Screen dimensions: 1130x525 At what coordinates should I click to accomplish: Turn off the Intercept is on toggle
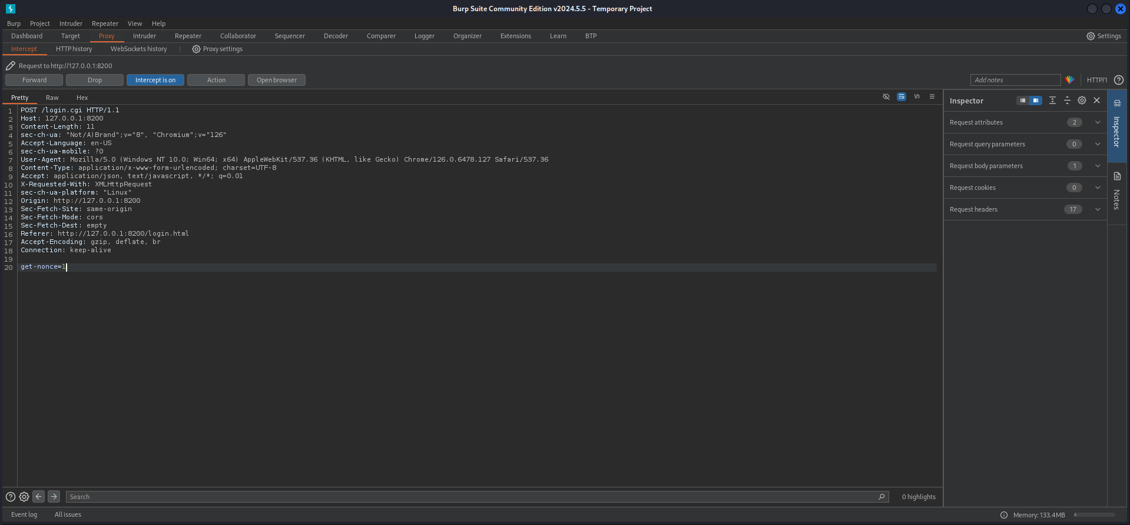[155, 80]
